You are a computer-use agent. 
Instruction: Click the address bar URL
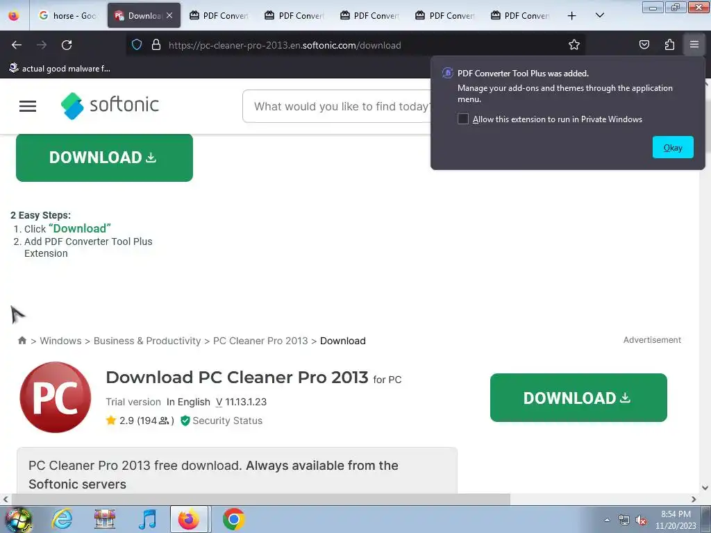[x=284, y=45]
